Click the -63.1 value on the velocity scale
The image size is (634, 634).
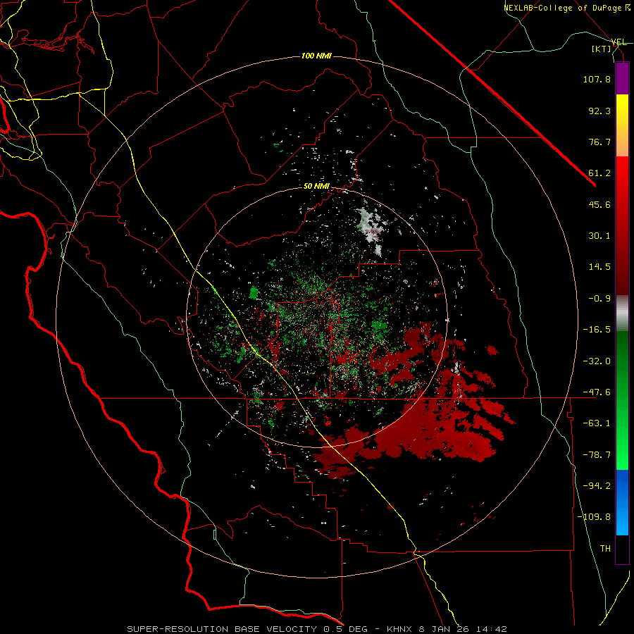[597, 423]
